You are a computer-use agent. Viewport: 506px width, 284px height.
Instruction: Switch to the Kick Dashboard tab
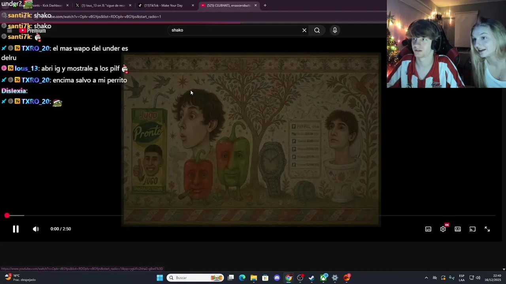coord(41,6)
